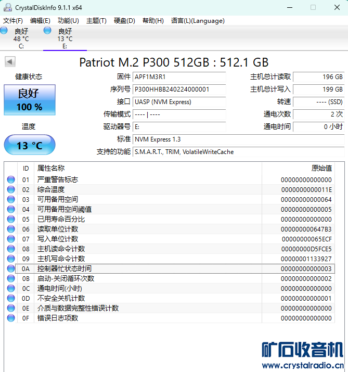Click status orb for 0F 错误日志项数

pyautogui.click(x=11, y=318)
